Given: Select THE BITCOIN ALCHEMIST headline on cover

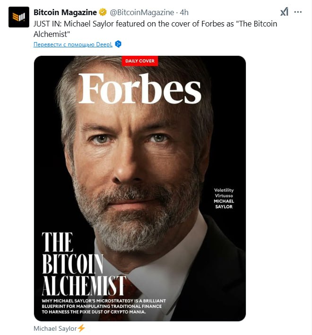Looking at the screenshot, I should 84,264.
